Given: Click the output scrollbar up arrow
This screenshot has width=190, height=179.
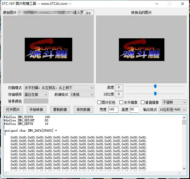Looking at the screenshot, I should (x=184, y=117).
